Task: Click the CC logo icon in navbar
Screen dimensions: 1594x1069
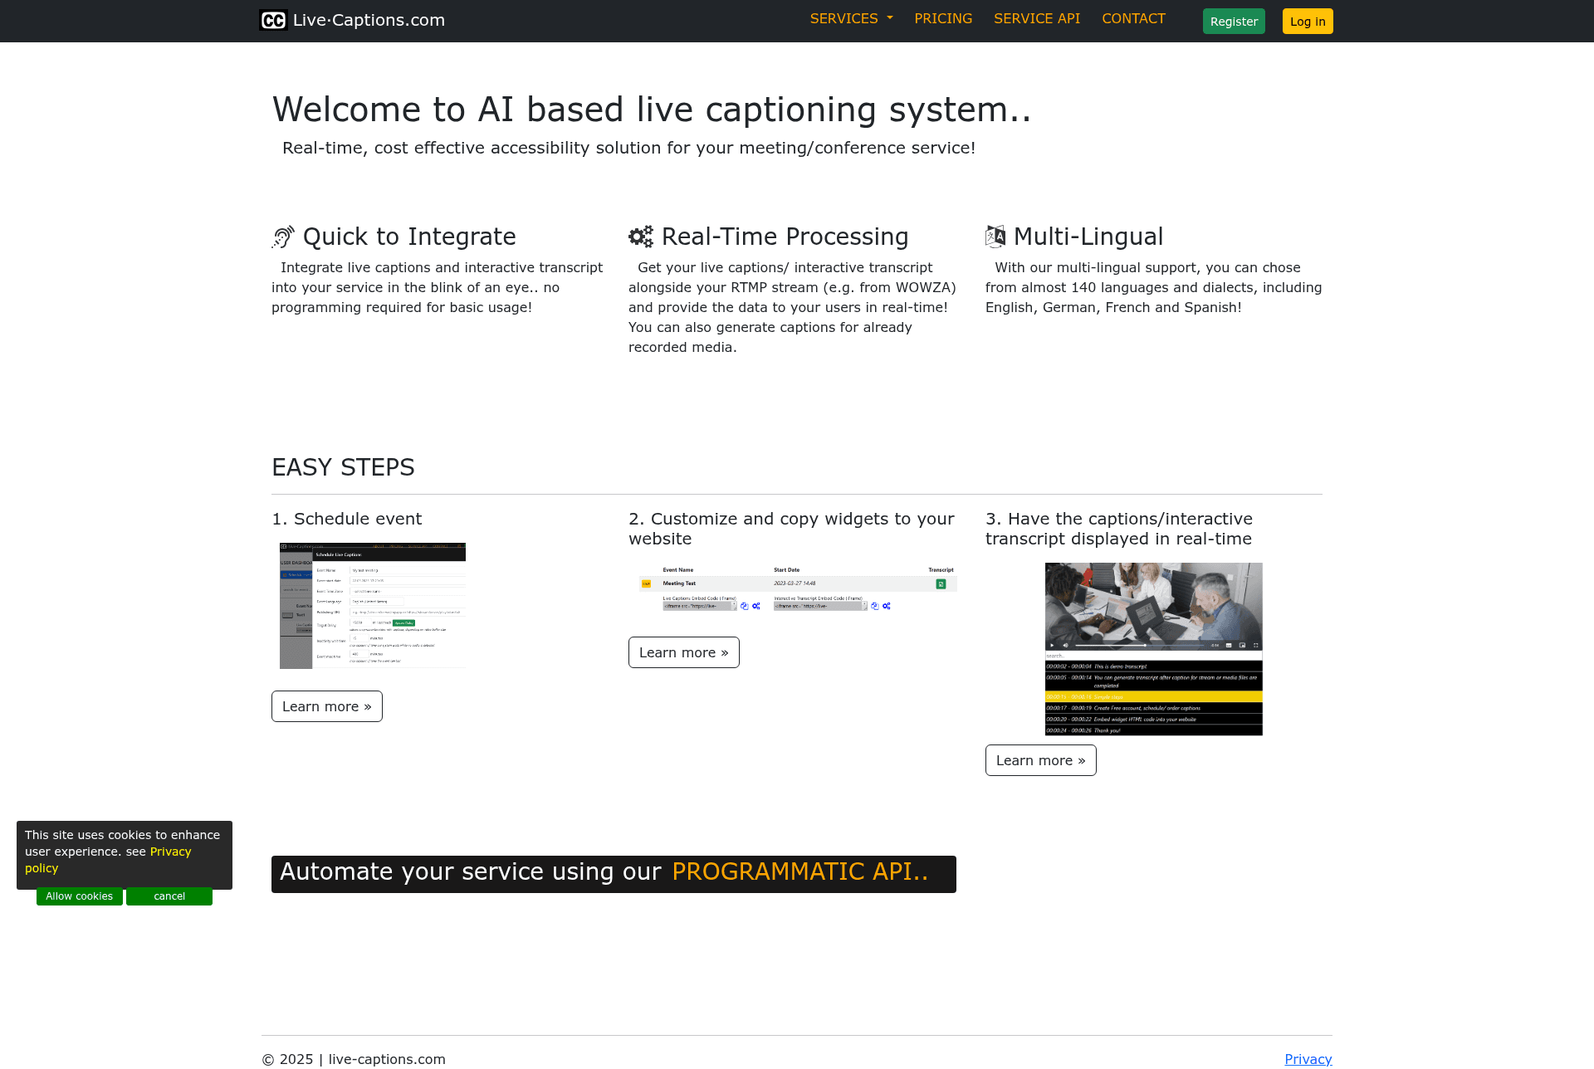Action: coord(273,20)
